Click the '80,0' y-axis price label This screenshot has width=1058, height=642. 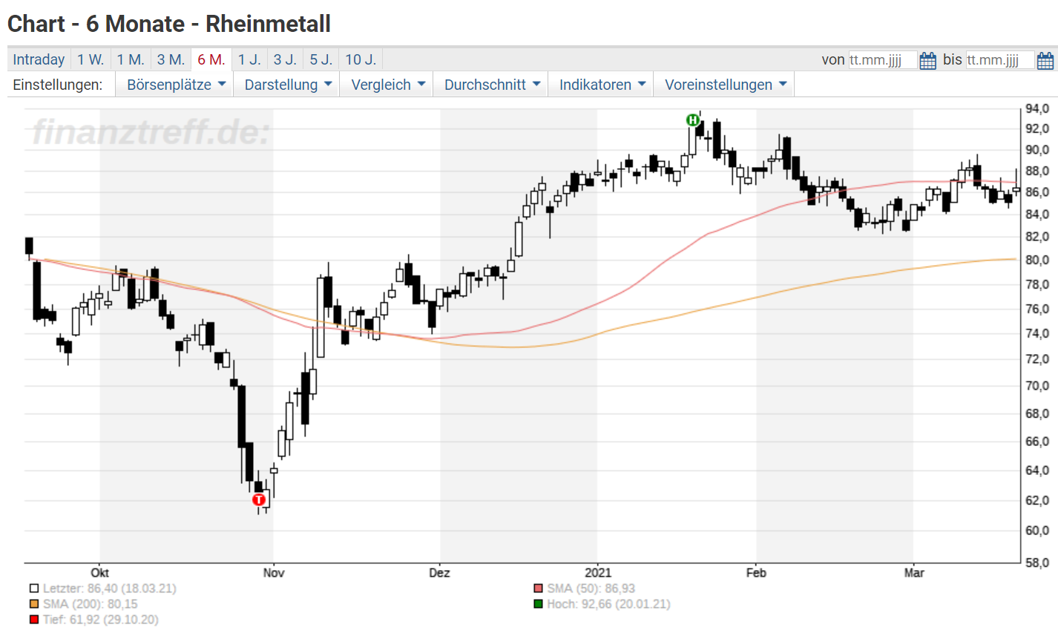1037,260
